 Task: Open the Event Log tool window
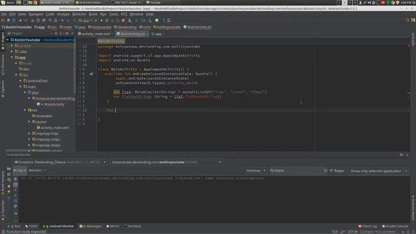368,226
